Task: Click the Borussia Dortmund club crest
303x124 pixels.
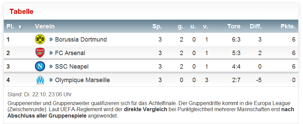Action: tap(40, 39)
